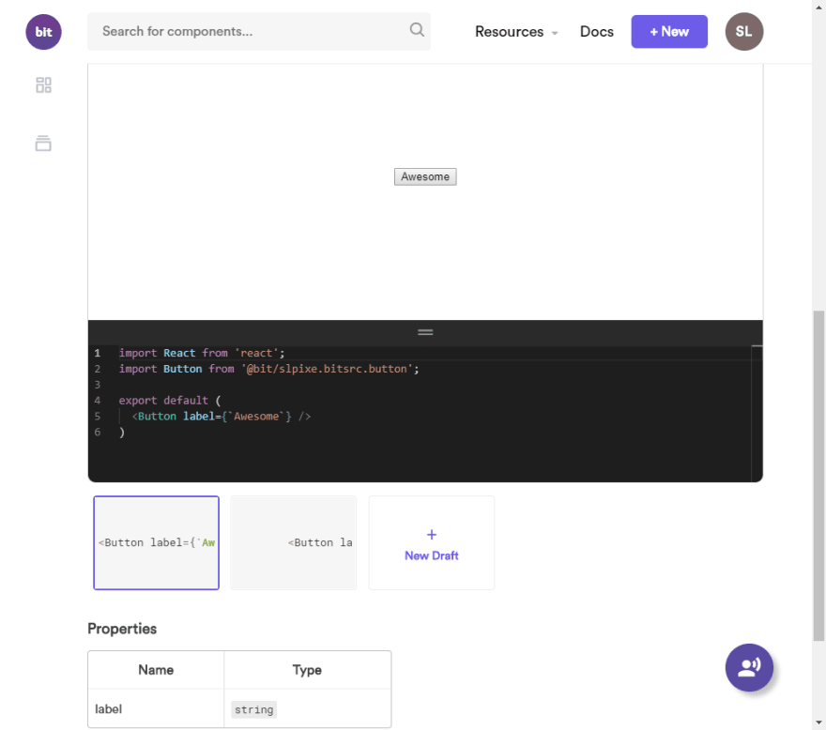The image size is (826, 730).
Task: Click code line 1 import React
Action: 201,353
